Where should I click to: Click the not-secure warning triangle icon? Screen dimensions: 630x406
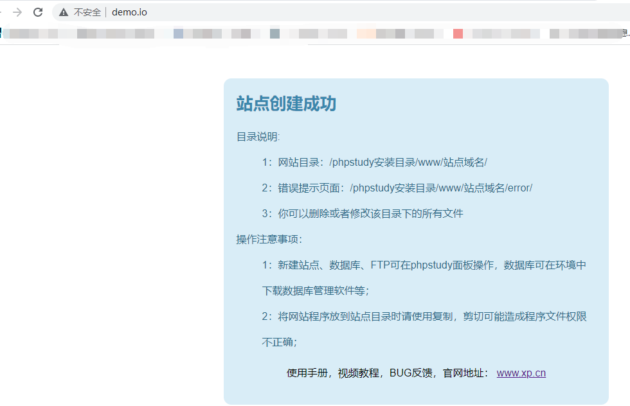click(x=64, y=12)
